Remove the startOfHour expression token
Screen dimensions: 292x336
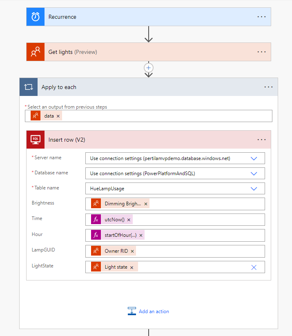141,236
